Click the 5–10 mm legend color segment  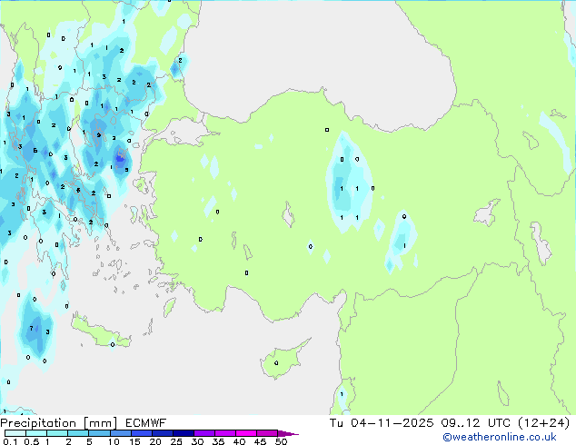pos(100,433)
